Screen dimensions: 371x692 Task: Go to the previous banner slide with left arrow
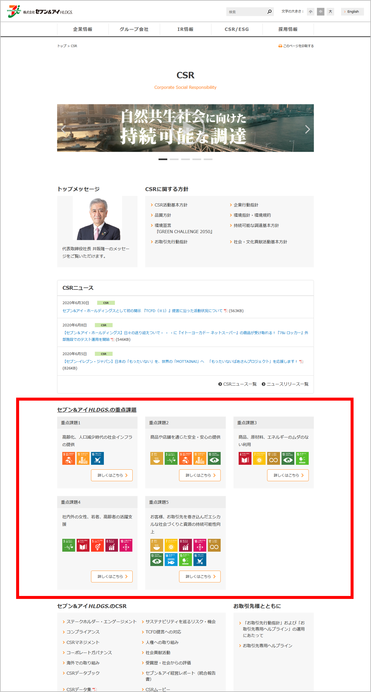(64, 129)
